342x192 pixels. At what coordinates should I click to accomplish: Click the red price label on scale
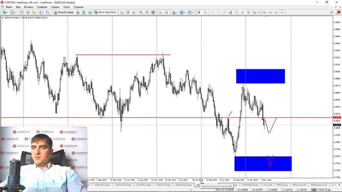337,117
